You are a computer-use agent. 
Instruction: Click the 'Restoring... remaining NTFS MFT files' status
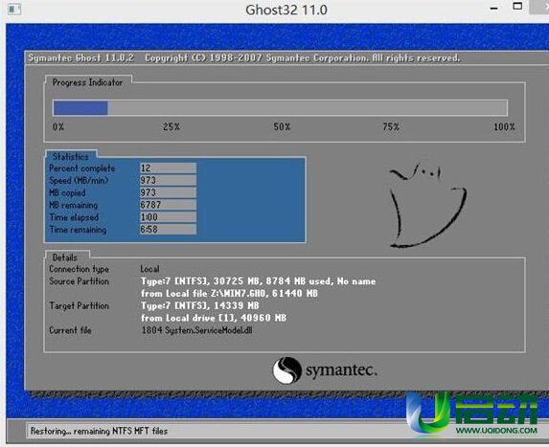pyautogui.click(x=99, y=432)
